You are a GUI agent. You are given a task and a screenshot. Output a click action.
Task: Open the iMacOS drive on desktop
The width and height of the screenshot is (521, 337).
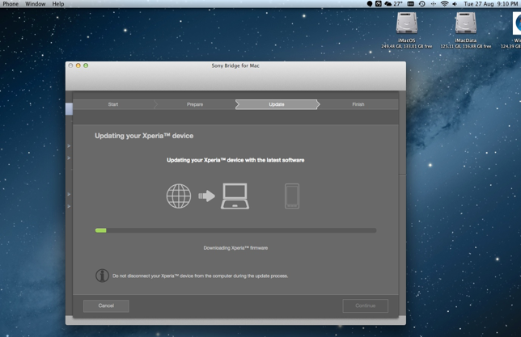[x=407, y=24]
